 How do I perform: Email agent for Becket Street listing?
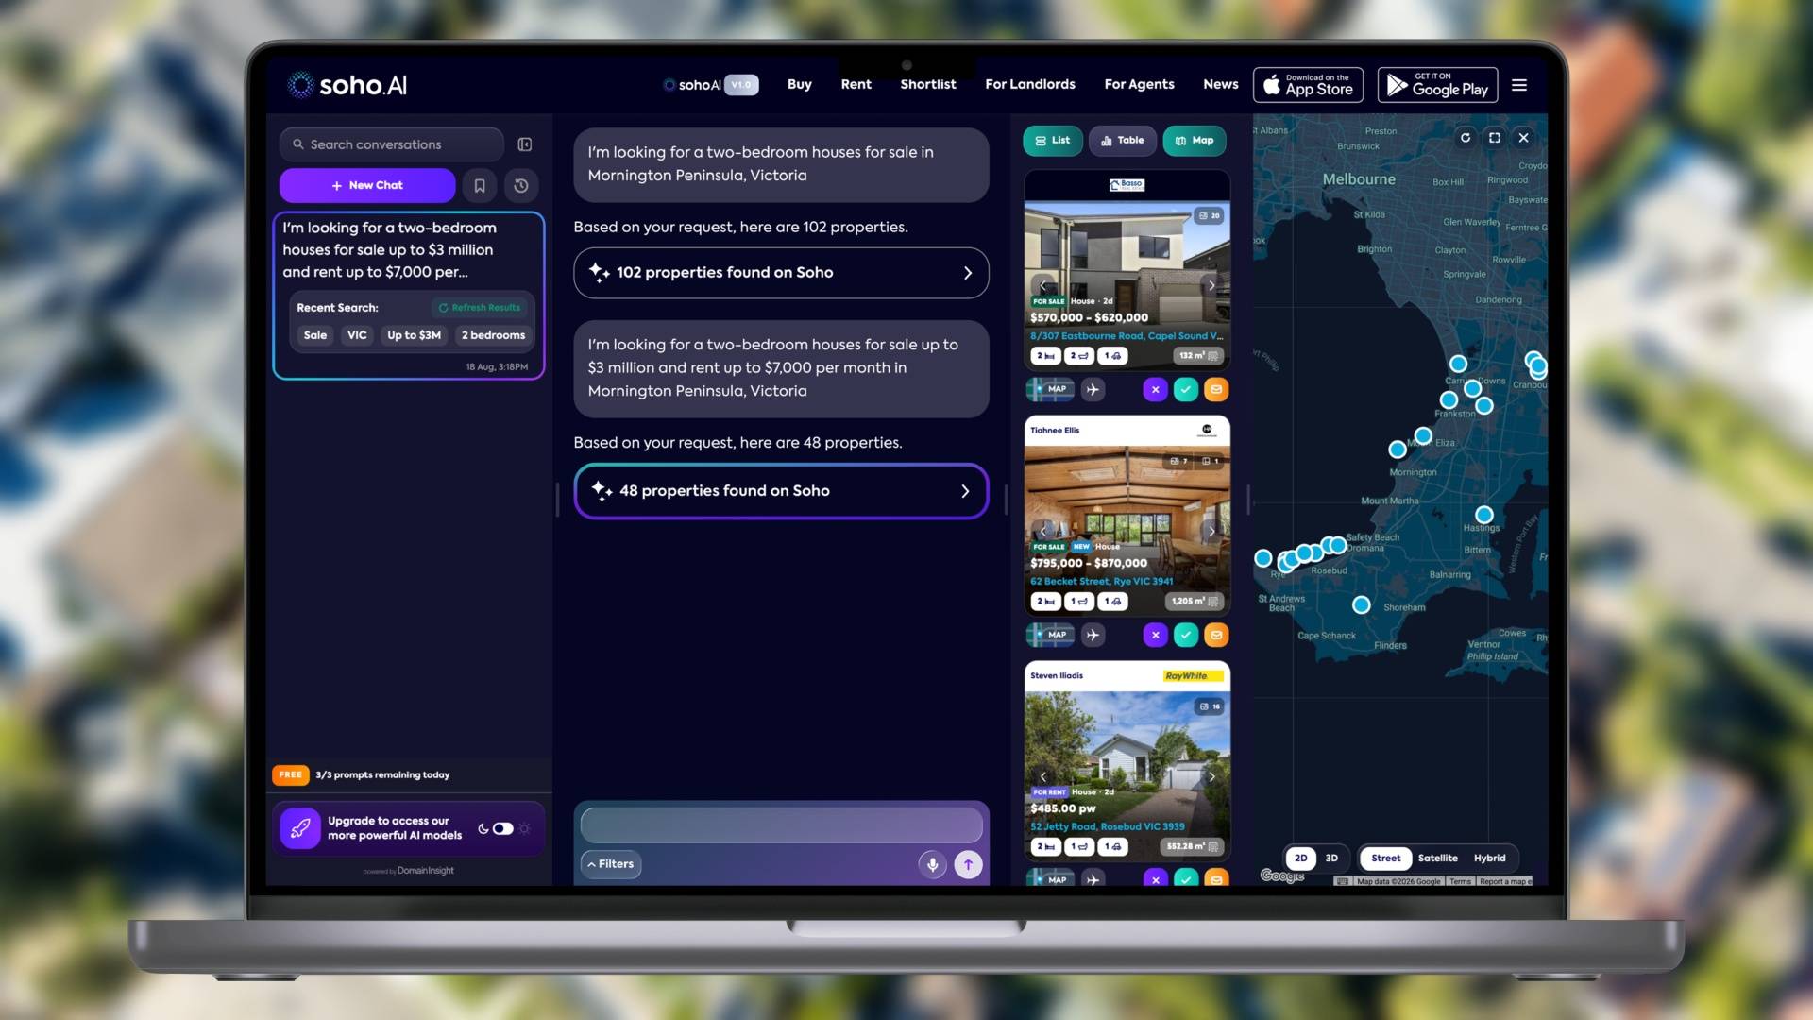point(1216,635)
